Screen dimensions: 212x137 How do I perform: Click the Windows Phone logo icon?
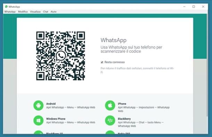click(x=38, y=120)
